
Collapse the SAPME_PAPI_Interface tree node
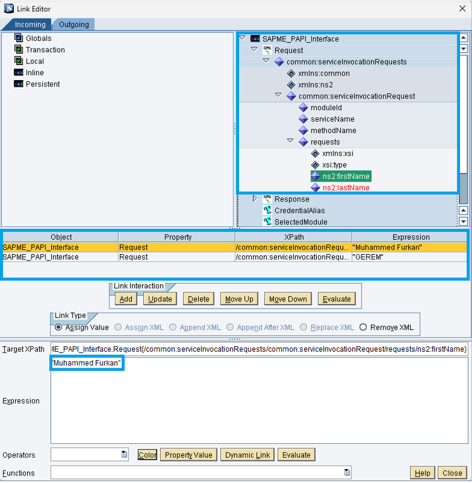[x=242, y=38]
